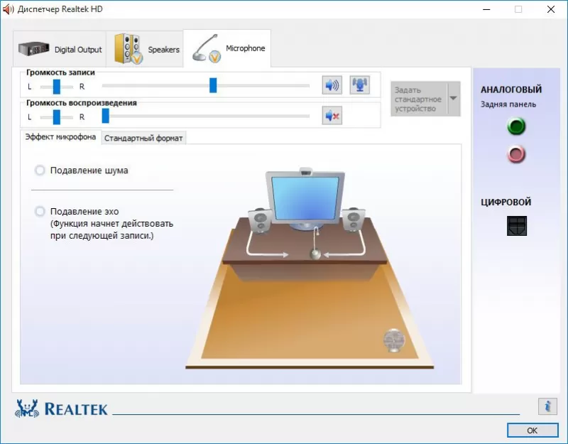568x444 pixels.
Task: Click the left desk speaker in illustration
Action: click(260, 220)
